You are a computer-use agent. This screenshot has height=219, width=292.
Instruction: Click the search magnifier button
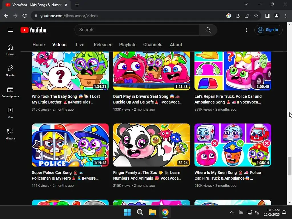(x=208, y=30)
